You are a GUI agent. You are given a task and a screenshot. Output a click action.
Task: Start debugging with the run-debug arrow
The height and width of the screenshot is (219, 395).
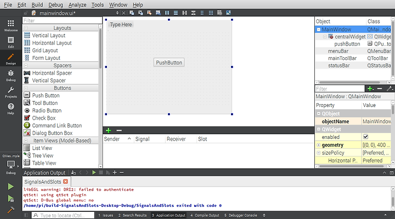point(10,199)
